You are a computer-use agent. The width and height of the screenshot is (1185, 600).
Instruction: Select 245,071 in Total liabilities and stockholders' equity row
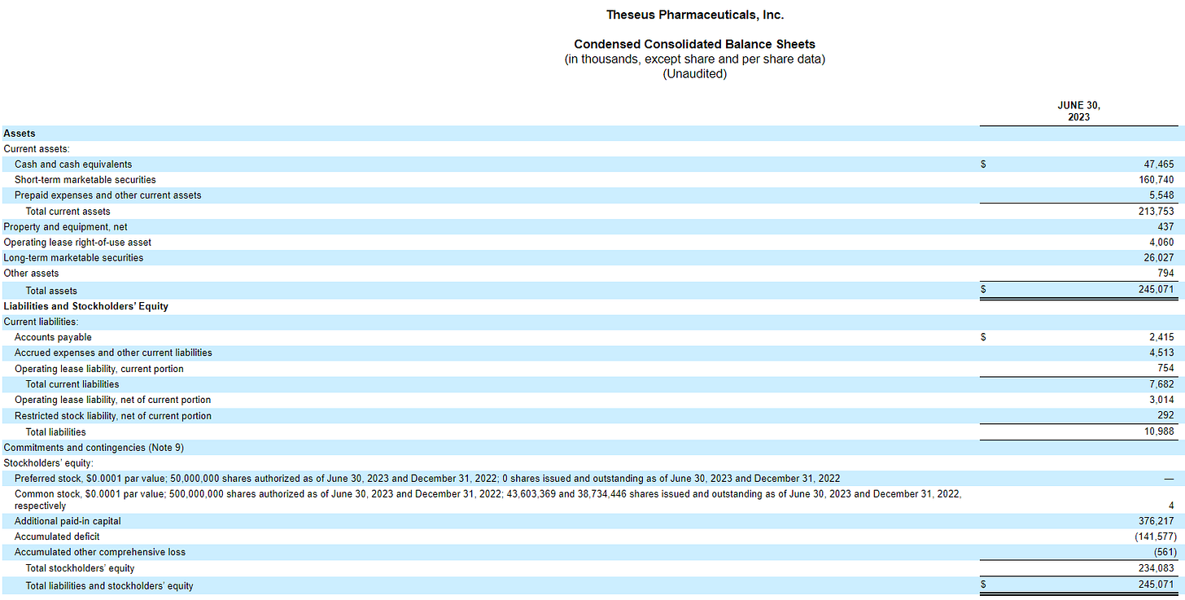click(1157, 585)
